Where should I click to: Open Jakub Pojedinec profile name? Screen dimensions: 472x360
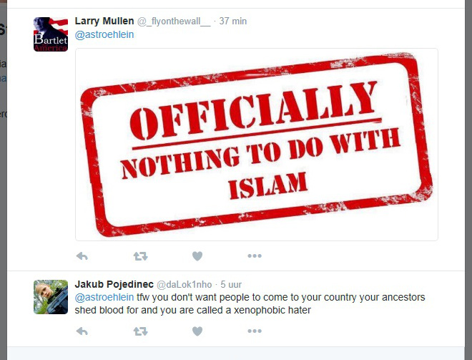pyautogui.click(x=114, y=284)
